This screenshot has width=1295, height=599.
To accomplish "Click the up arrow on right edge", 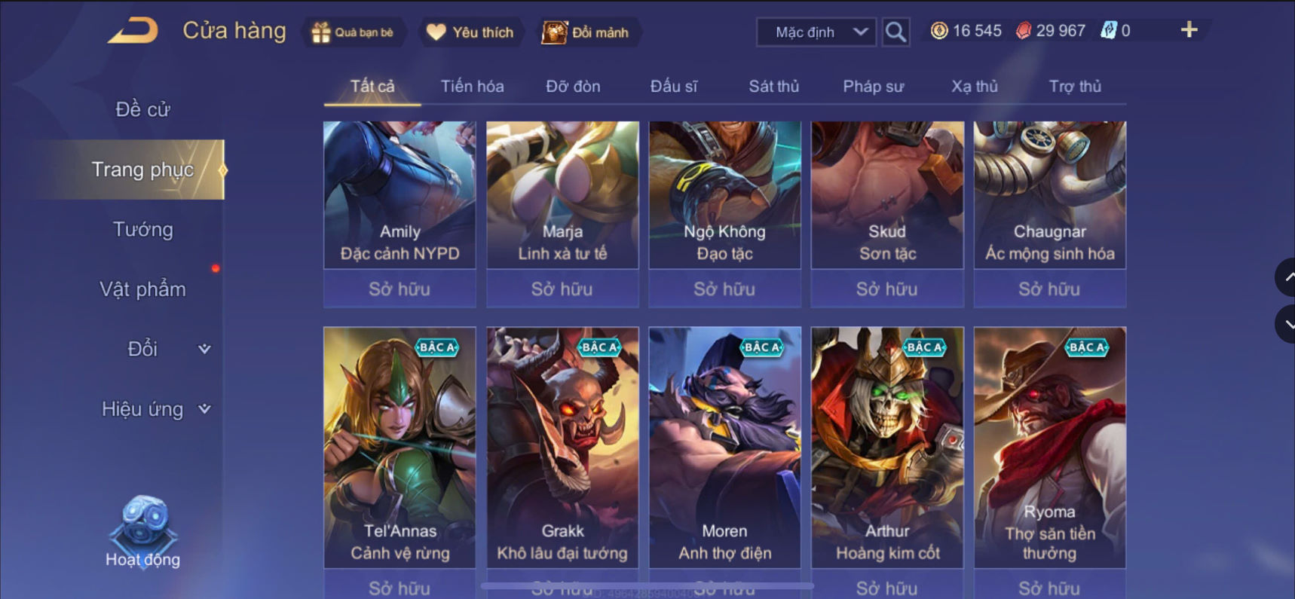I will tap(1286, 277).
